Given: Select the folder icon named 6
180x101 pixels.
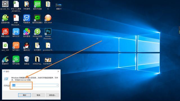Looking at the screenshot, I should pyautogui.click(x=48, y=4).
